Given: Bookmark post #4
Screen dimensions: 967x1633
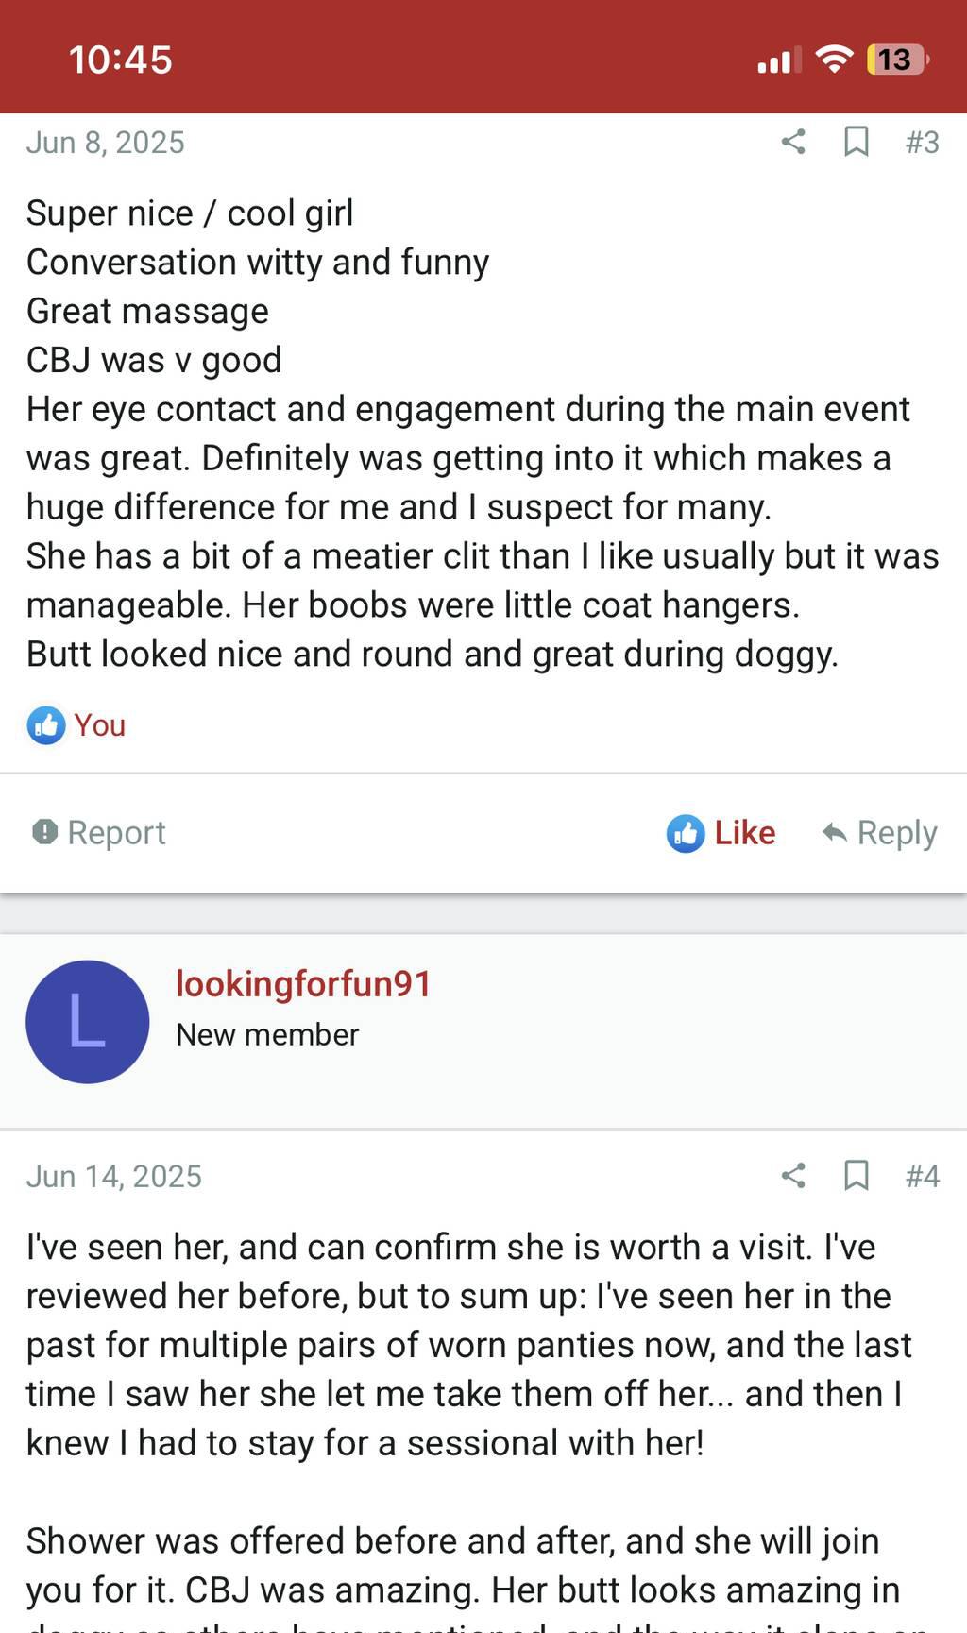Looking at the screenshot, I should point(856,1176).
